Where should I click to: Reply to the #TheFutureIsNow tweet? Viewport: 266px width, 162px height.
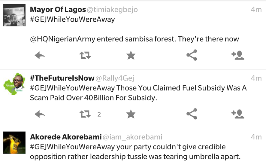40,114
